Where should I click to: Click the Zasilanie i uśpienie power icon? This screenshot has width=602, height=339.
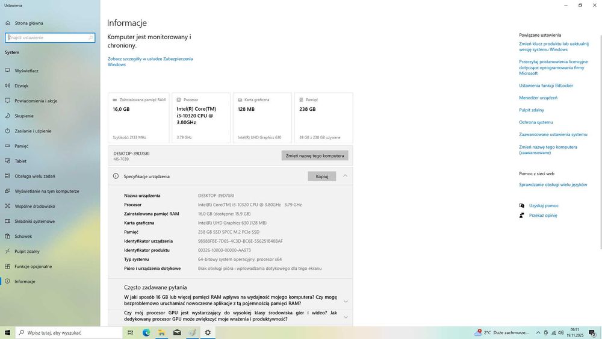coord(7,131)
